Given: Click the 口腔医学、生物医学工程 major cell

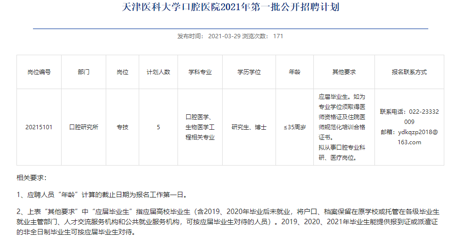Looking at the screenshot, I should click(x=200, y=127).
